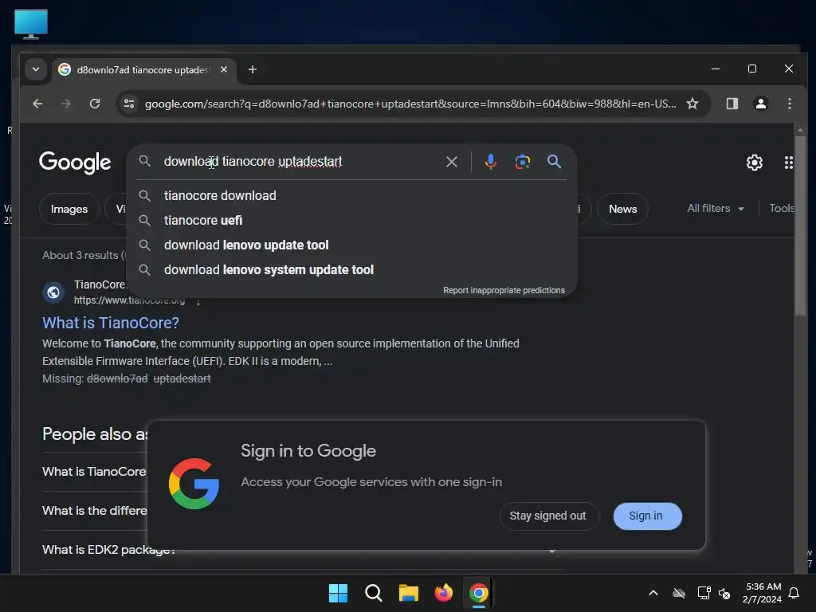Screen dimensions: 816x612
Task: Click the Google logo
Action: (75, 163)
